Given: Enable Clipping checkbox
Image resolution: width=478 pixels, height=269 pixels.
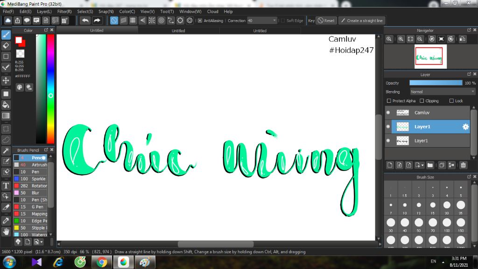Looking at the screenshot, I should (x=422, y=101).
